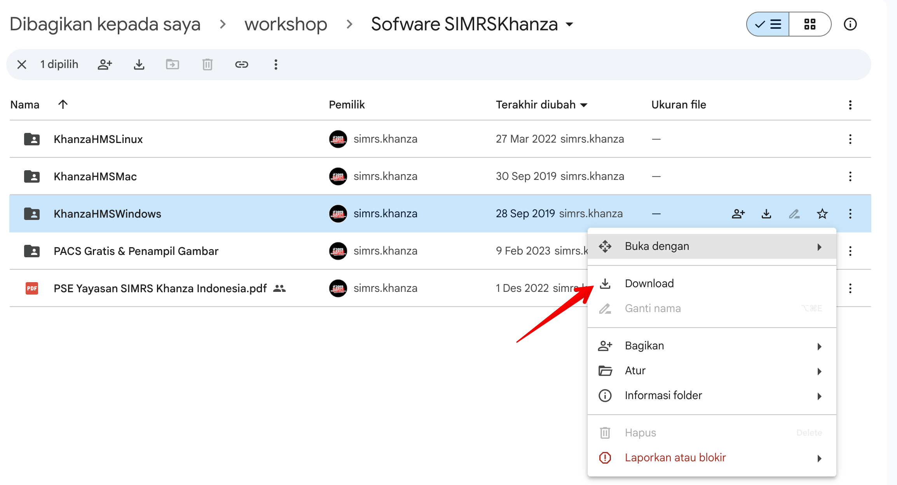The height and width of the screenshot is (485, 897).
Task: Star the KhanzaHMSWindows folder
Action: coord(822,214)
